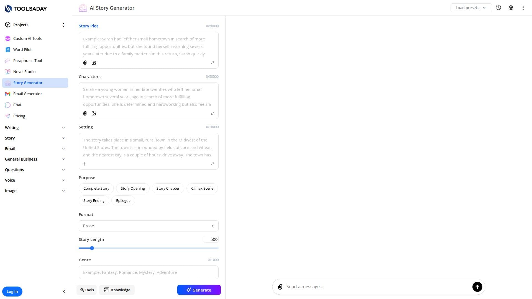Click the Send a message field
This screenshot has height=299, width=532.
click(377, 287)
